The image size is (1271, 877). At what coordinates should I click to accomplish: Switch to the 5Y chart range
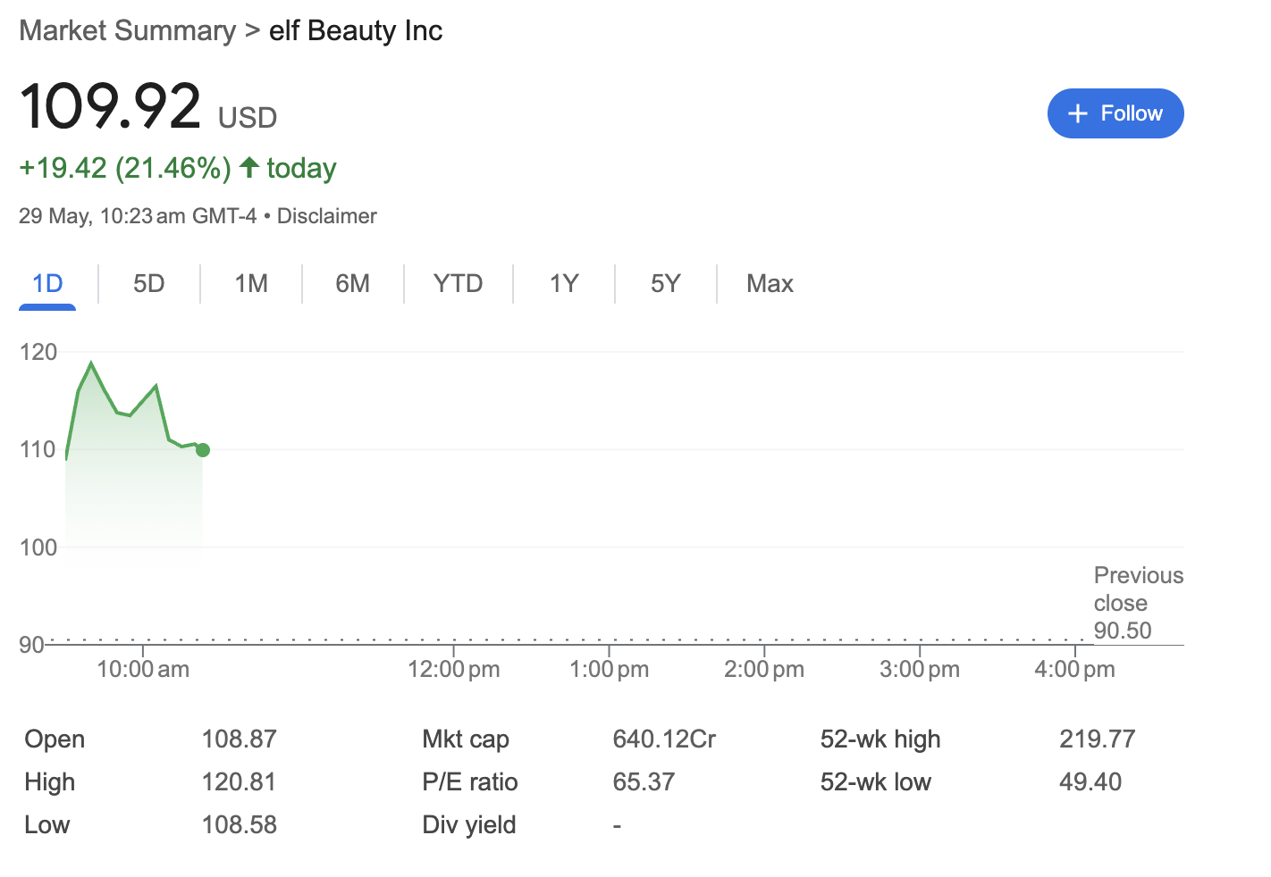[666, 284]
